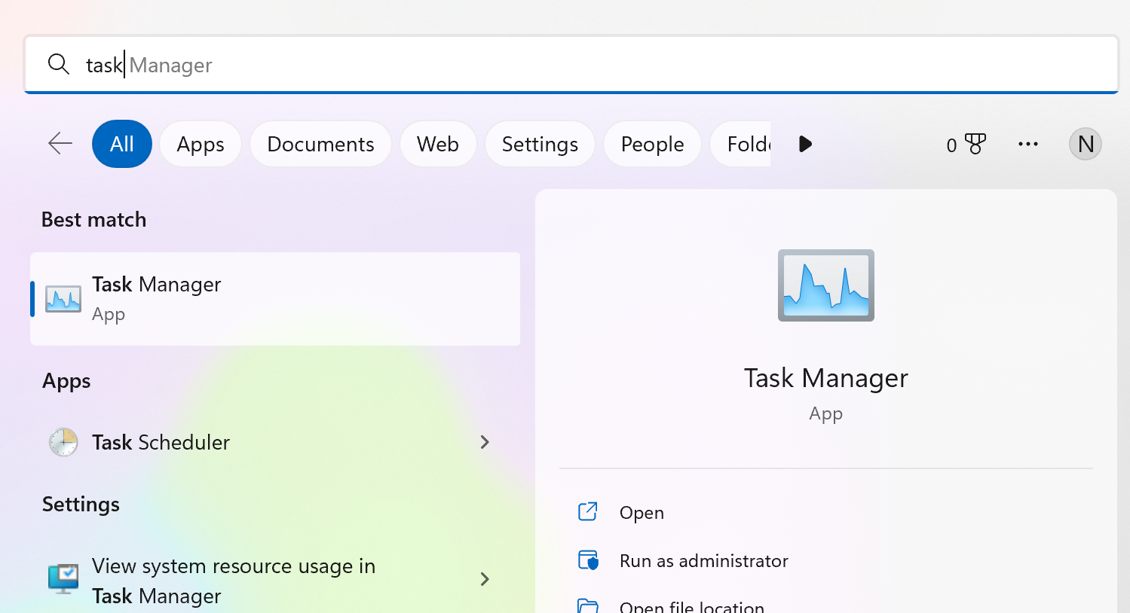Show more filters with play arrow
Image resolution: width=1130 pixels, height=613 pixels.
click(805, 144)
